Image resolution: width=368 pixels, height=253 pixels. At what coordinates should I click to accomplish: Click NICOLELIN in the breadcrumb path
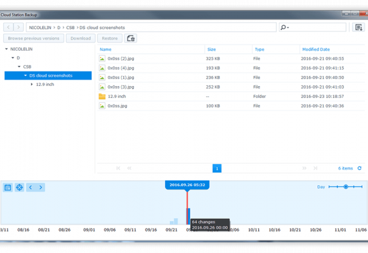[40, 28]
